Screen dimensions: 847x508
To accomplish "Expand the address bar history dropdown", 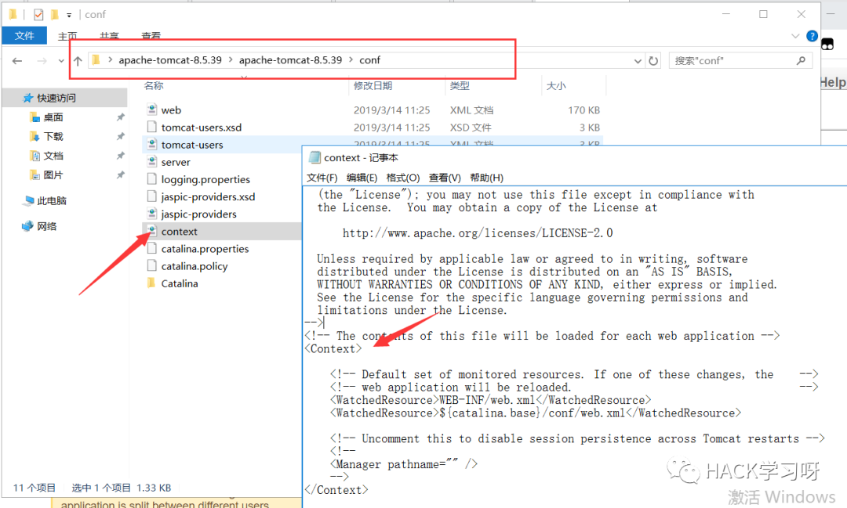I will click(x=638, y=61).
